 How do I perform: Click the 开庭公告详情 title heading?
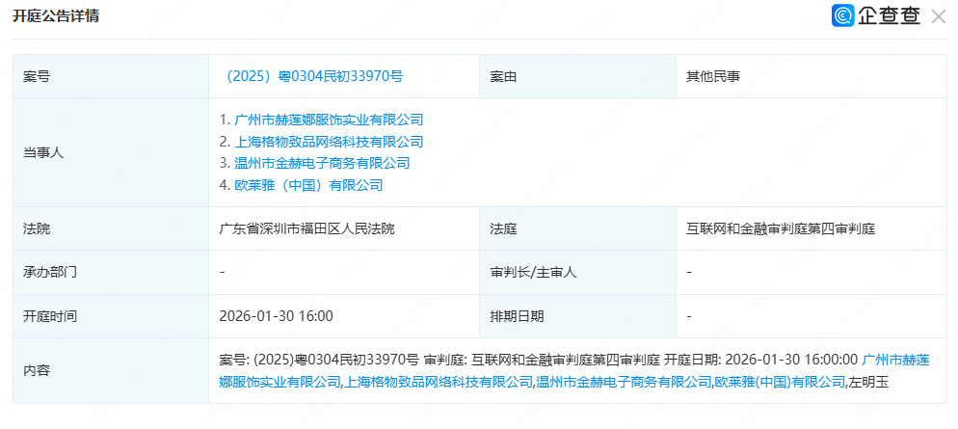click(55, 16)
